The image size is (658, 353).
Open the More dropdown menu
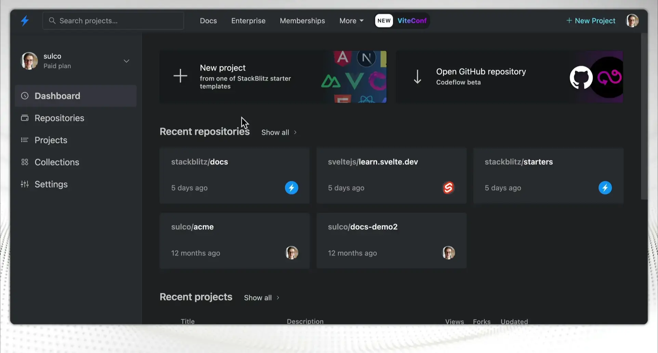pos(351,21)
